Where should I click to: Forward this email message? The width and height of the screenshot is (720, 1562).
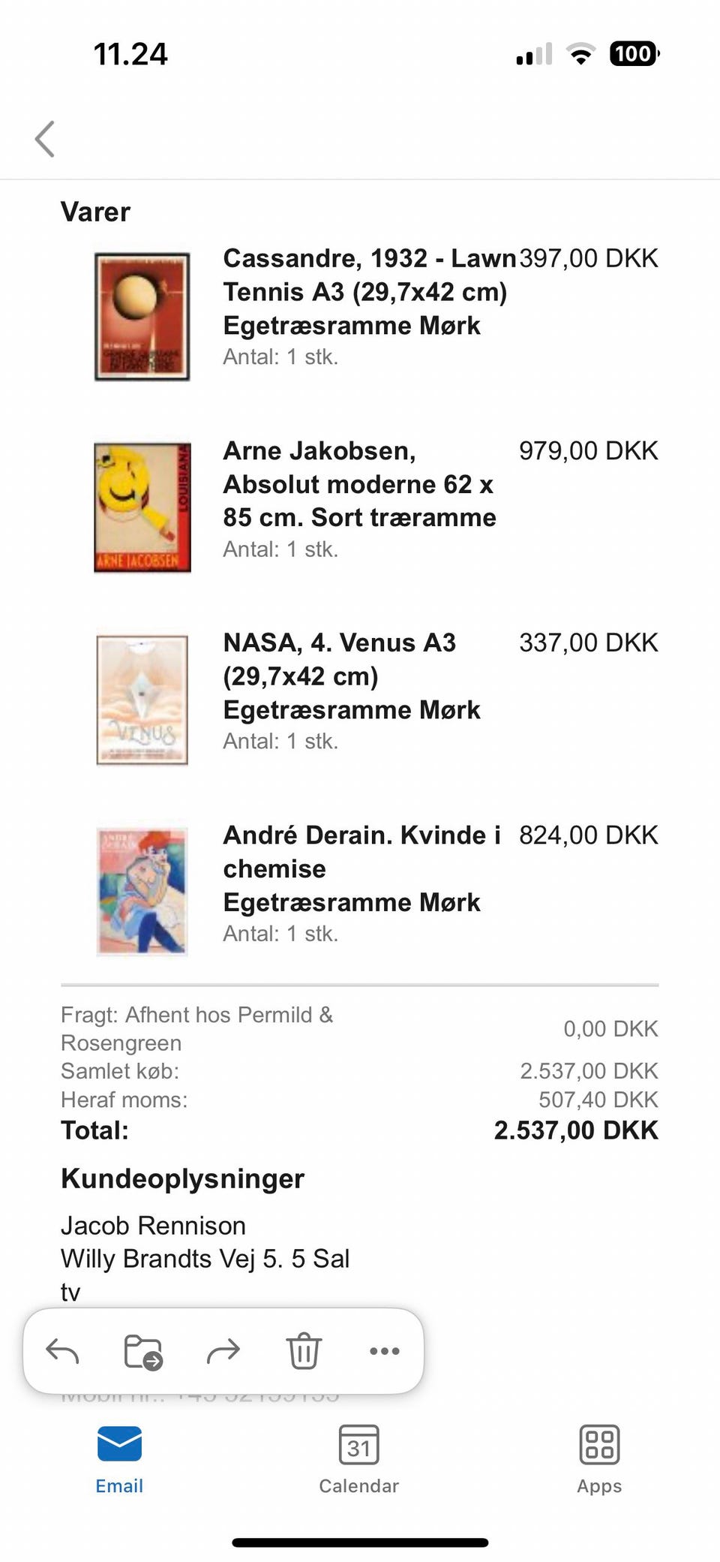point(223,1351)
